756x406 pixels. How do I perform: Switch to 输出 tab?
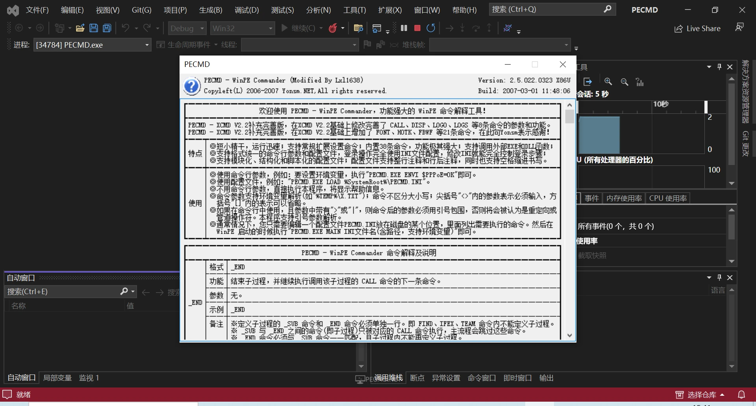pyautogui.click(x=547, y=378)
